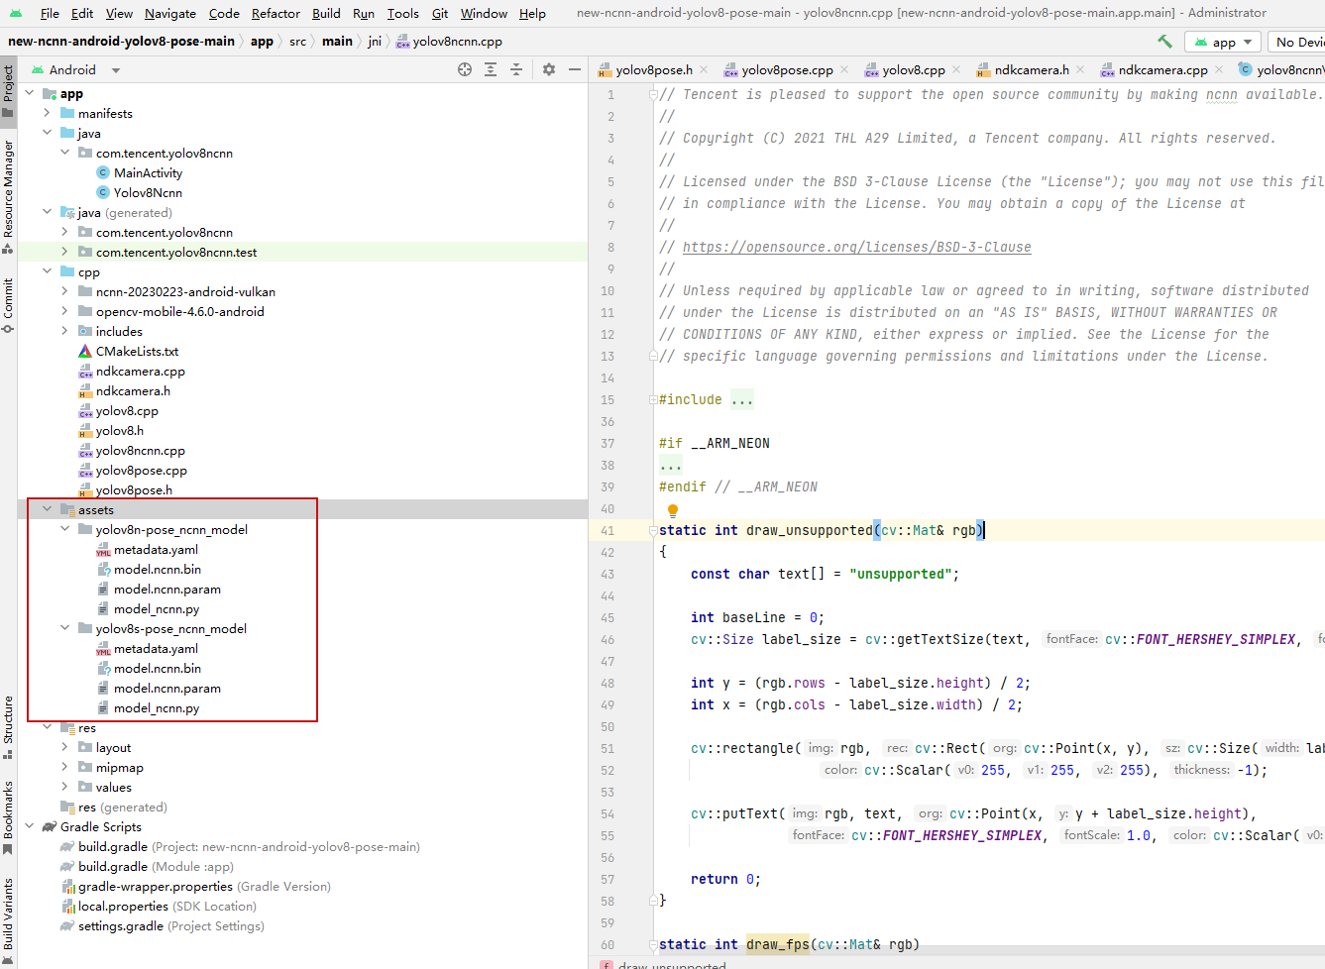Collapse the Gradle Scripts node
Screen dimensions: 1325x969
click(x=29, y=826)
